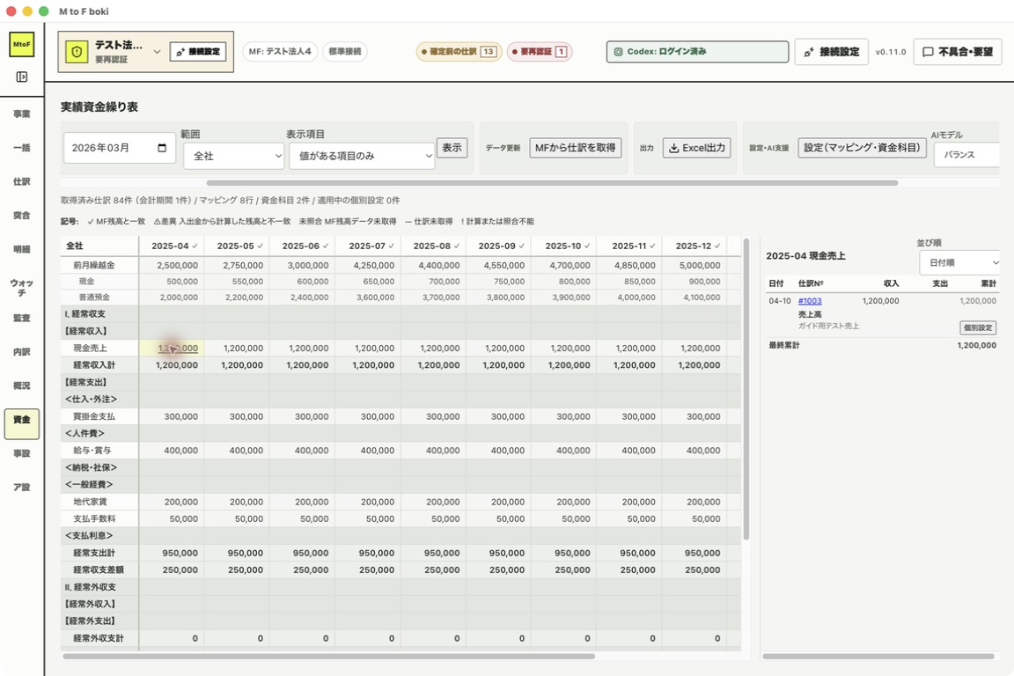
Task: Click the highlighted 現金売上 cell for 2025-04
Action: point(172,348)
